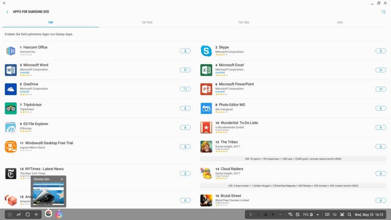This screenshot has width=391, height=220.
Task: Click the Wi-Fi status icon in the tray
Action: pos(290,215)
